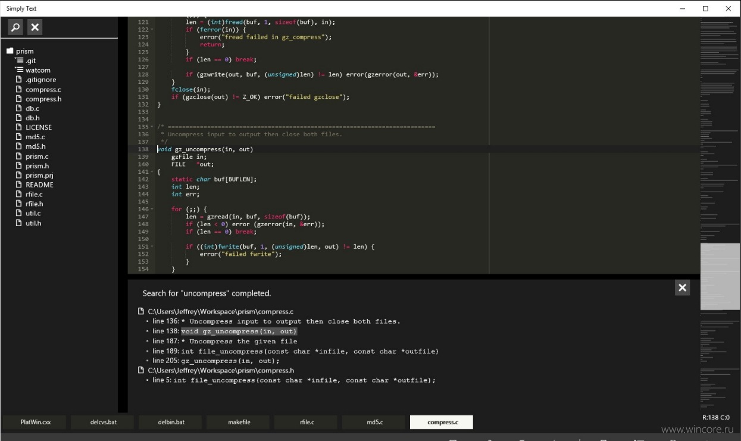Close the search results panel
The width and height of the screenshot is (741, 441).
[683, 287]
